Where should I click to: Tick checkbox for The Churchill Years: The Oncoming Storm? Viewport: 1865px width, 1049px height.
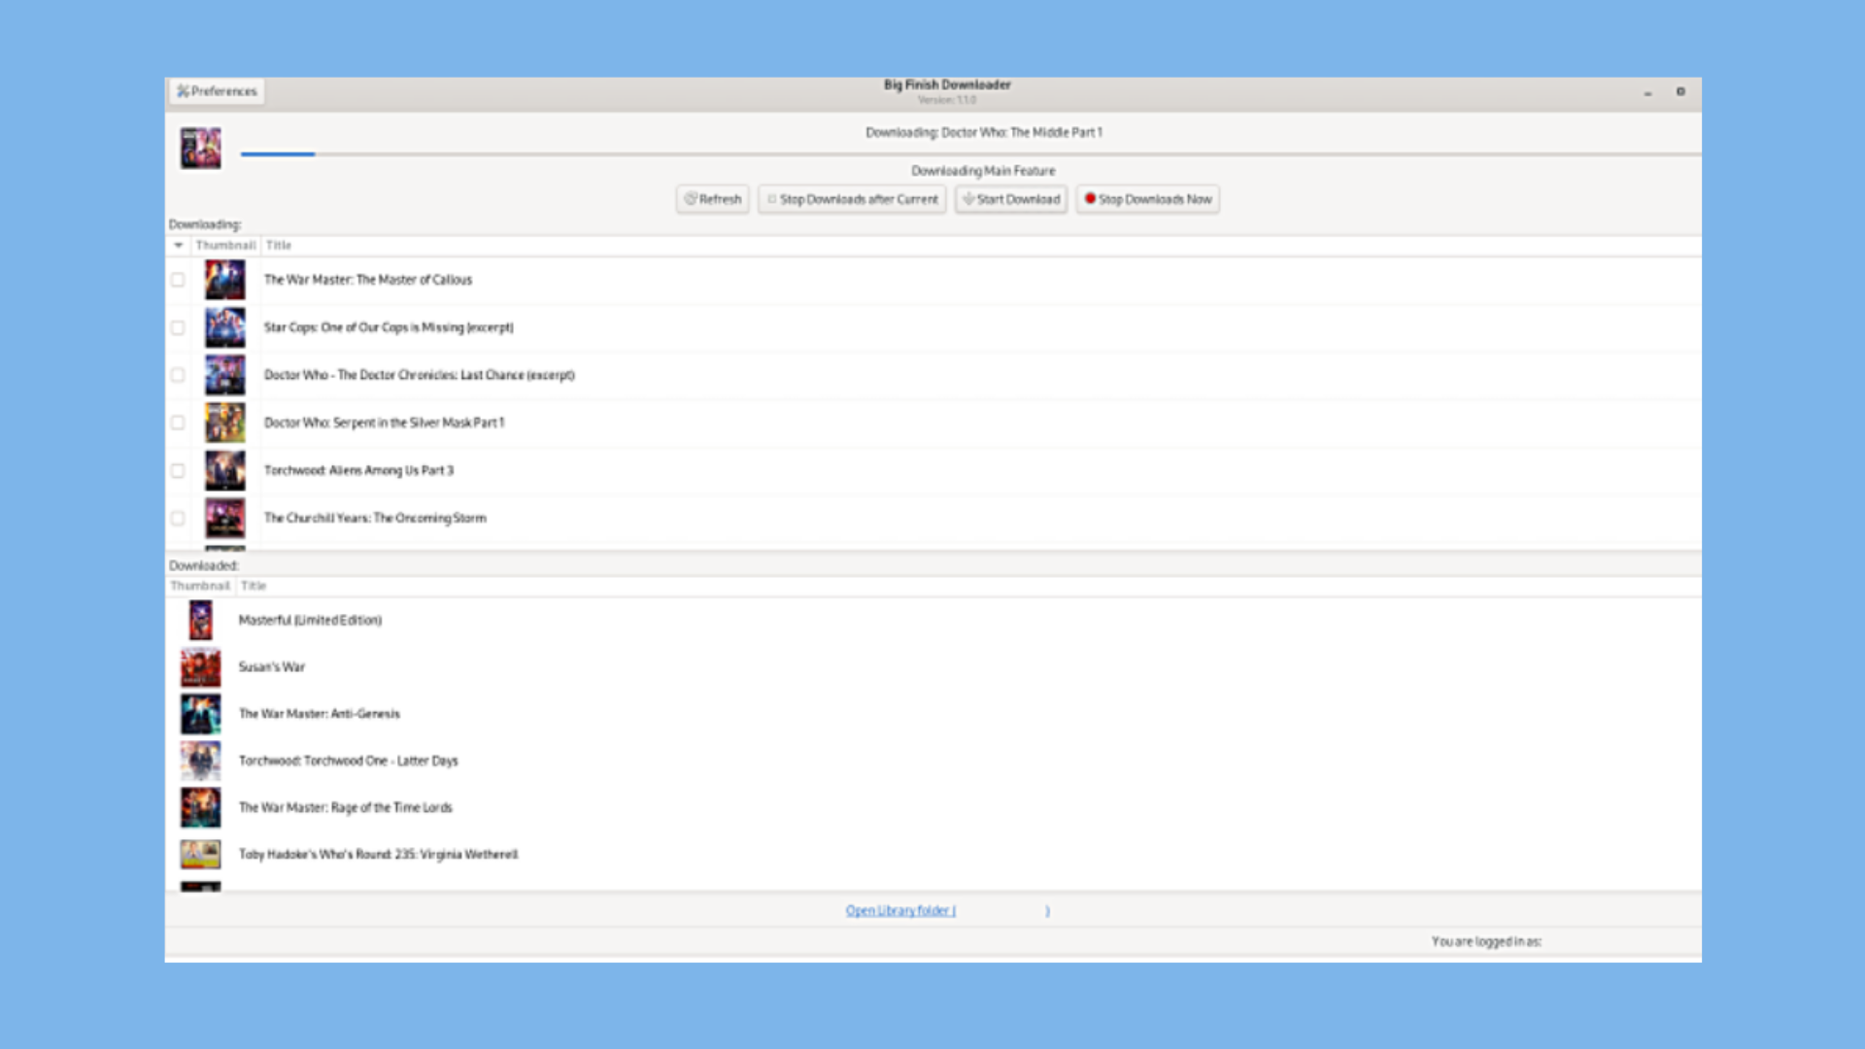click(178, 518)
